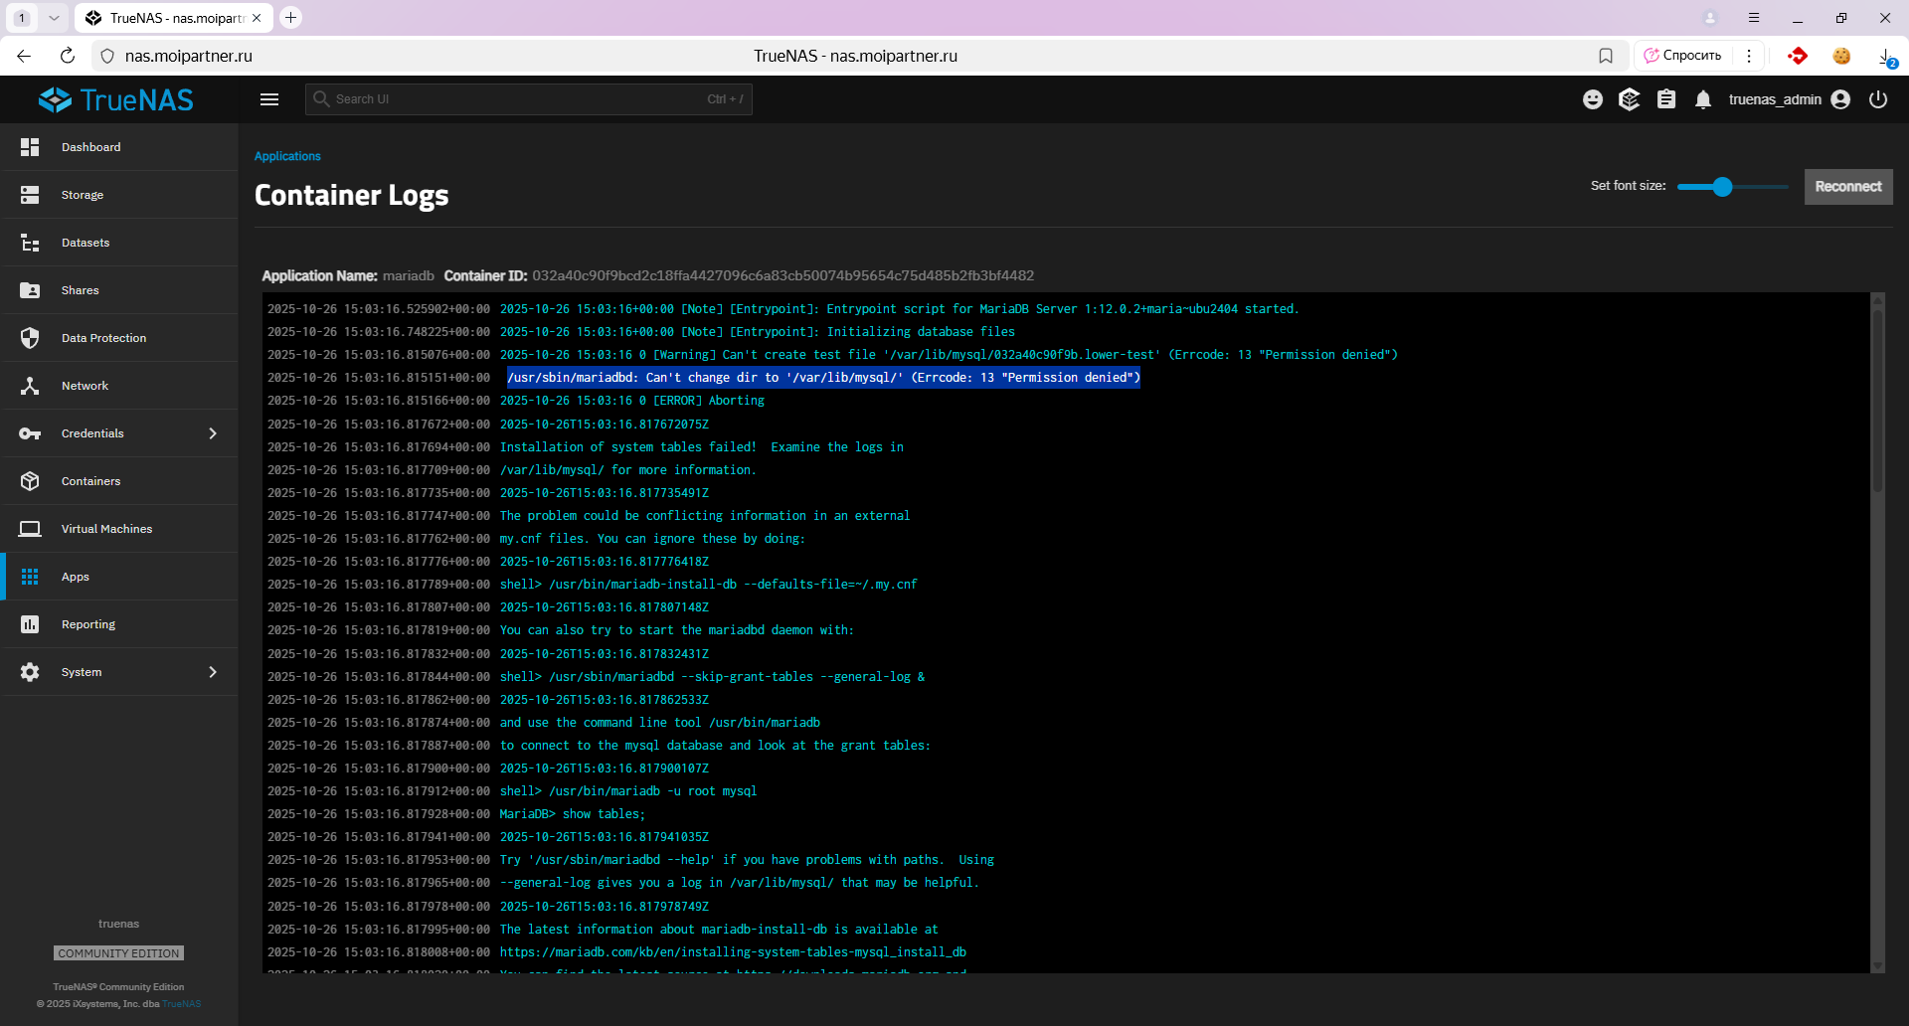Viewport: 1909px width, 1026px height.
Task: Go to Dashboard in sidebar
Action: 90,147
